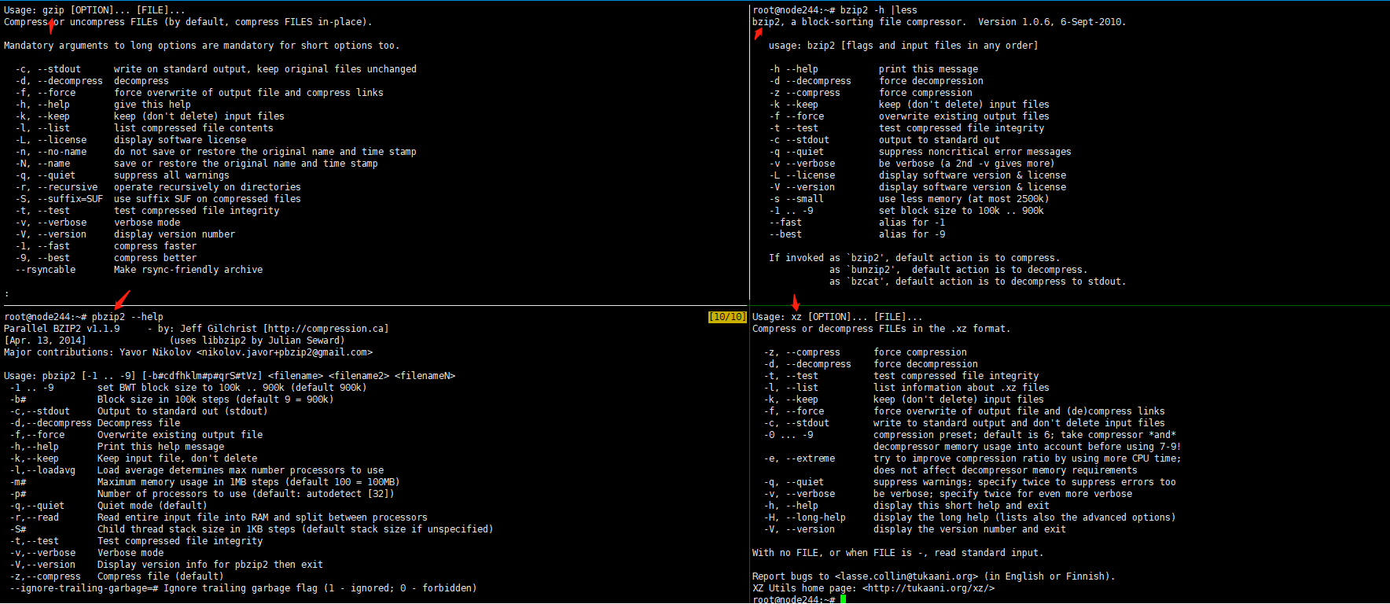Click 'display the version number and exit'
This screenshot has width=1390, height=604.
click(x=969, y=529)
